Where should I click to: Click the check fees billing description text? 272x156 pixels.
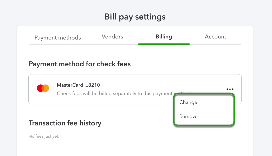pos(114,93)
